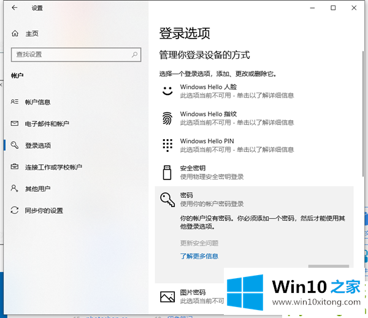Click the 同步你的设置 sync icon

pyautogui.click(x=15, y=210)
